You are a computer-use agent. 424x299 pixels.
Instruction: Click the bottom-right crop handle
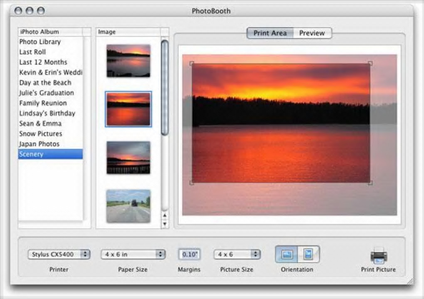coord(370,183)
